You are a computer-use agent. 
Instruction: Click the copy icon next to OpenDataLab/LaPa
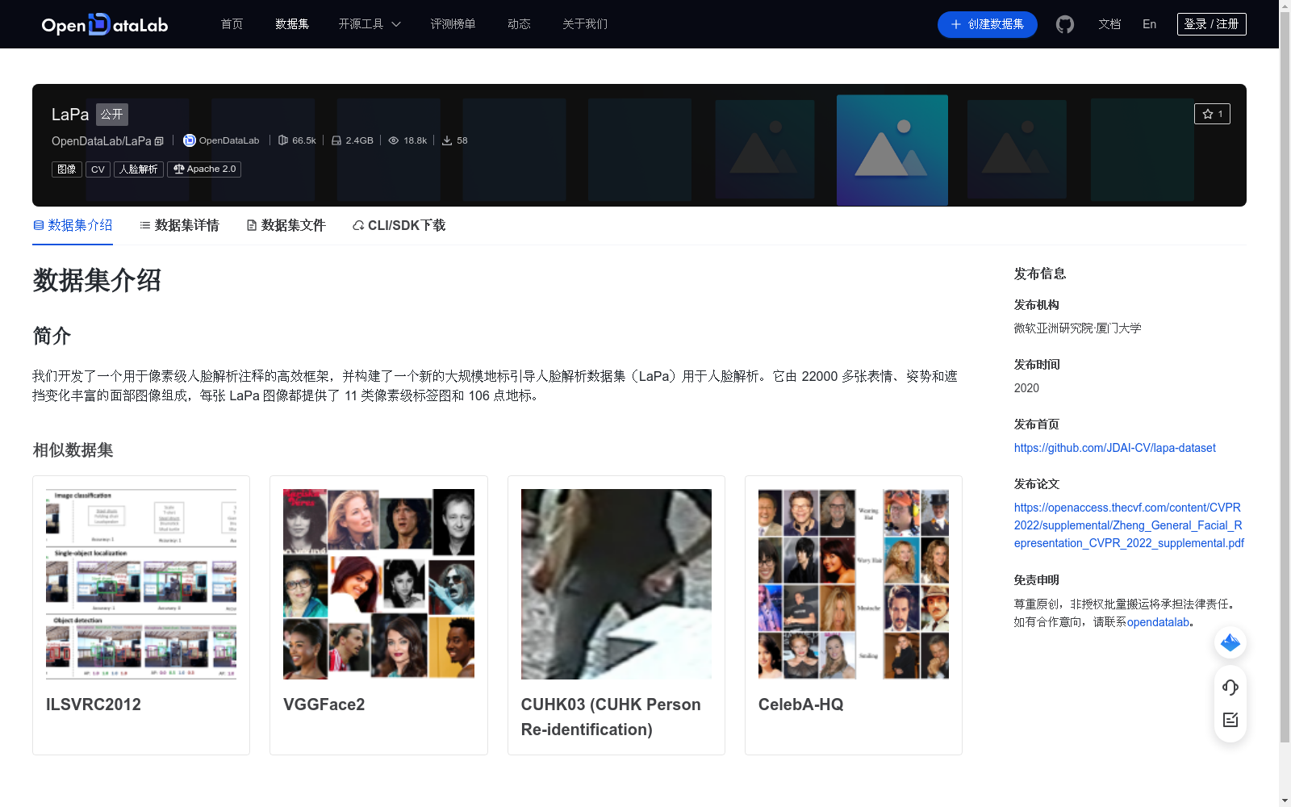[159, 140]
